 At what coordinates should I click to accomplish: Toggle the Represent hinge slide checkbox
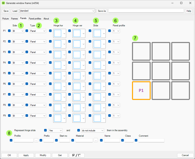click(45, 130)
